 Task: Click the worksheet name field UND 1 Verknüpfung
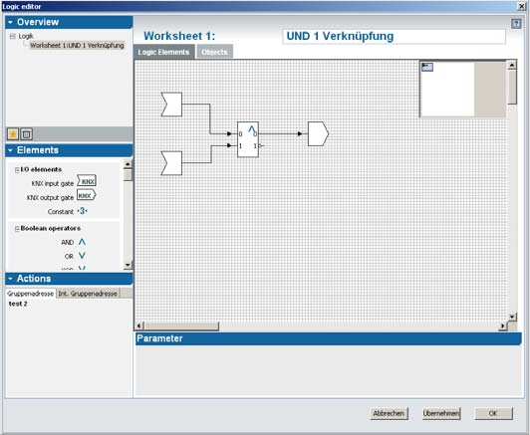(394, 36)
